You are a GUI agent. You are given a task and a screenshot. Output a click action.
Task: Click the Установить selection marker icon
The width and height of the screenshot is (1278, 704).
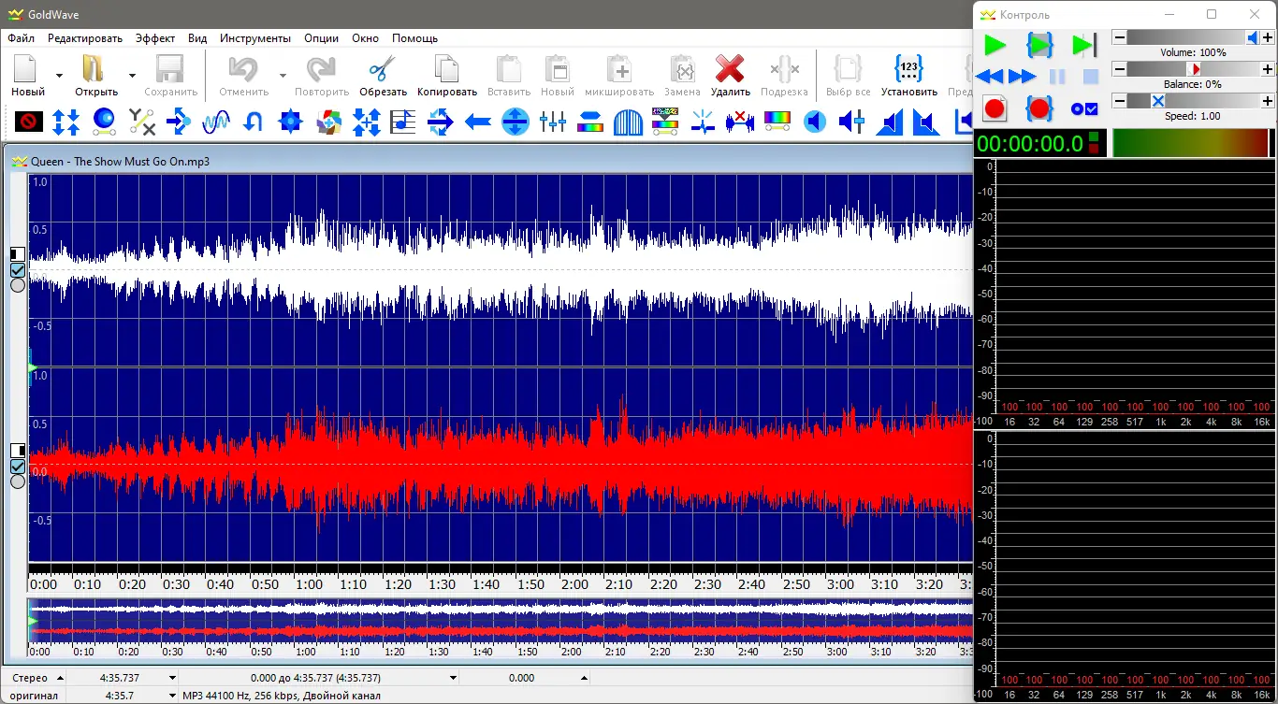pos(908,69)
